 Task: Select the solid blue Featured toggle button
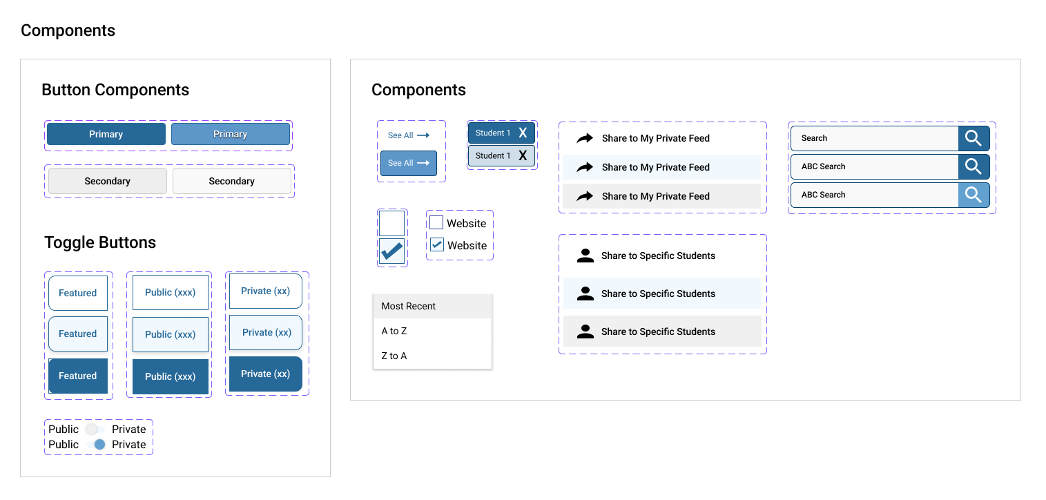[x=78, y=376]
